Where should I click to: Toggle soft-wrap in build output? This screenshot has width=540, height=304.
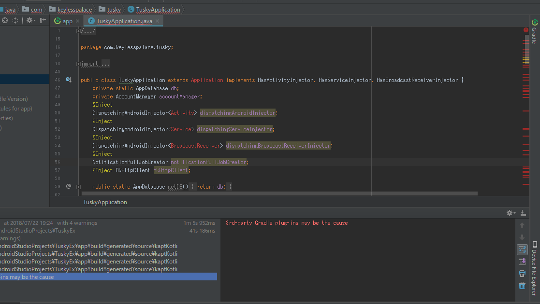[522, 249]
